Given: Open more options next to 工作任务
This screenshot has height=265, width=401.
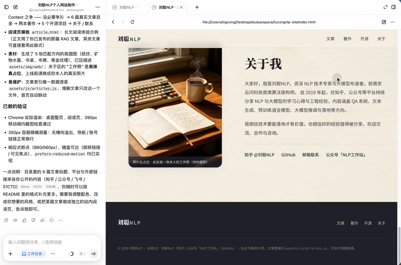Looking at the screenshot, I should coord(53,254).
